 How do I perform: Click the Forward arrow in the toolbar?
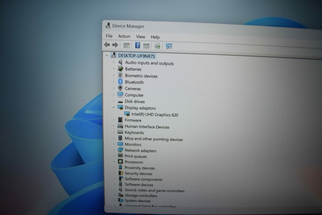click(115, 45)
